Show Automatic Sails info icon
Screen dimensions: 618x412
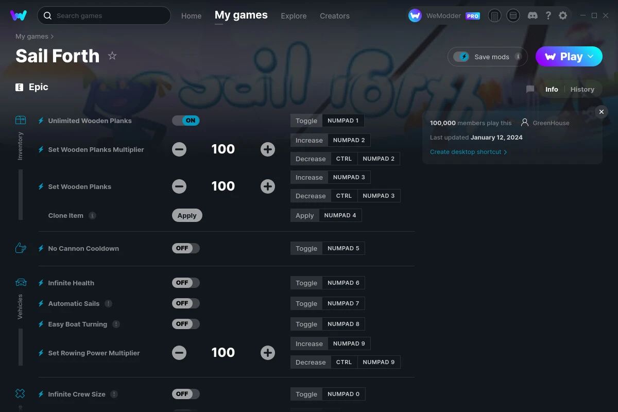[x=108, y=303]
